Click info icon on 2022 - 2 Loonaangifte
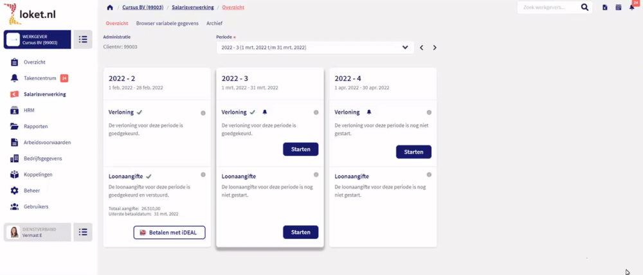Screen dimensions: 643x275 203,175
